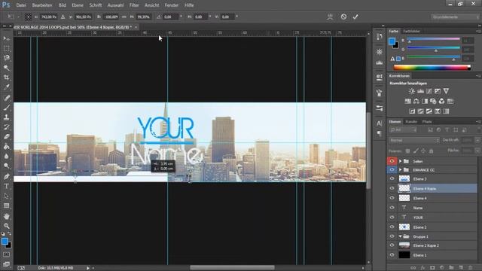
Task: Select the Zoom tool in the toolbox
Action: pos(7,226)
